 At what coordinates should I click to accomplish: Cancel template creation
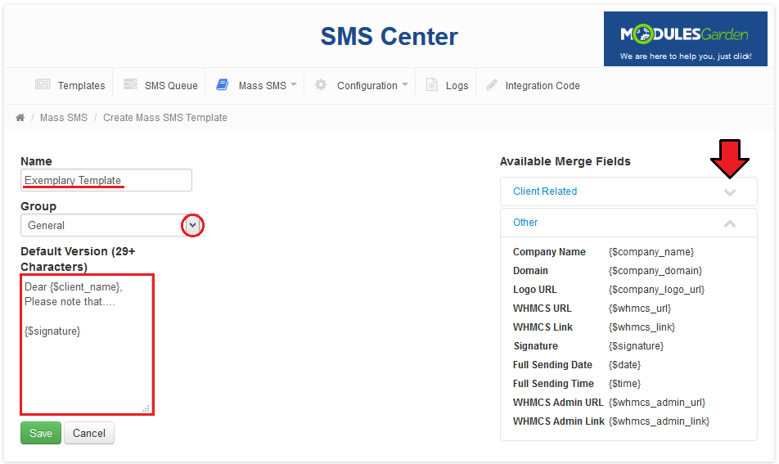coord(89,433)
